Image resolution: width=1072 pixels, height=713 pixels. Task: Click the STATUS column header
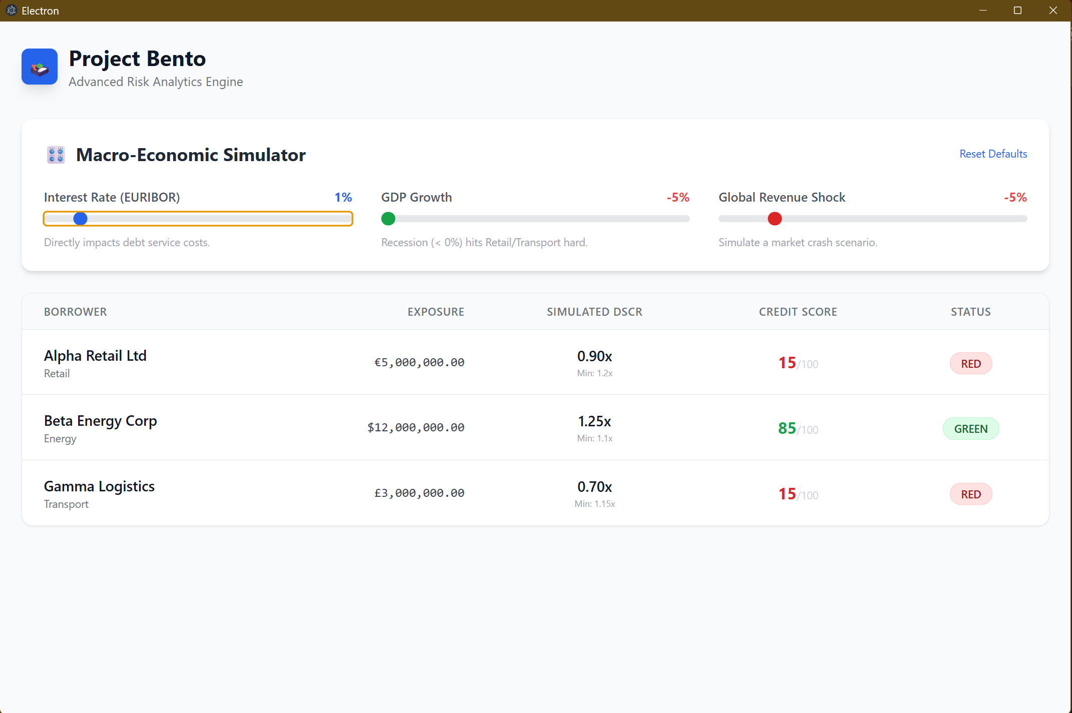coord(970,312)
